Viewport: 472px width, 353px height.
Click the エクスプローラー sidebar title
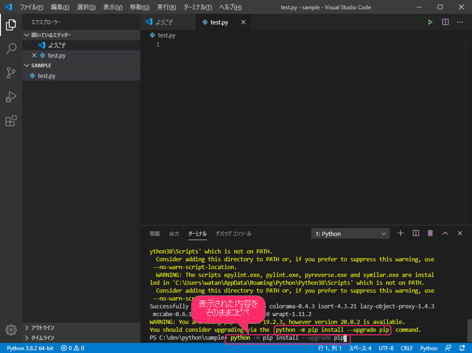(46, 22)
